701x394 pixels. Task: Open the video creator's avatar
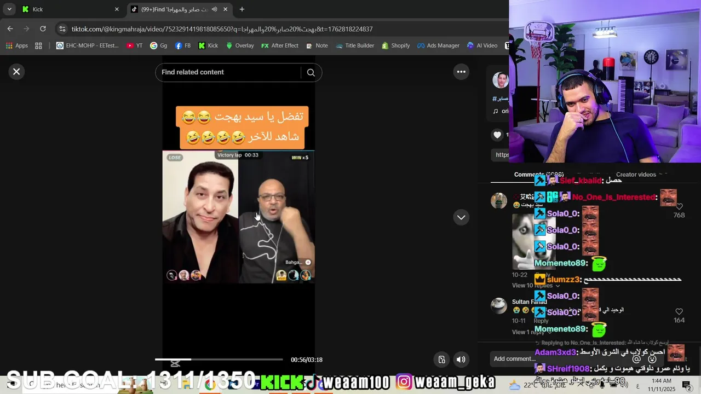click(x=500, y=80)
